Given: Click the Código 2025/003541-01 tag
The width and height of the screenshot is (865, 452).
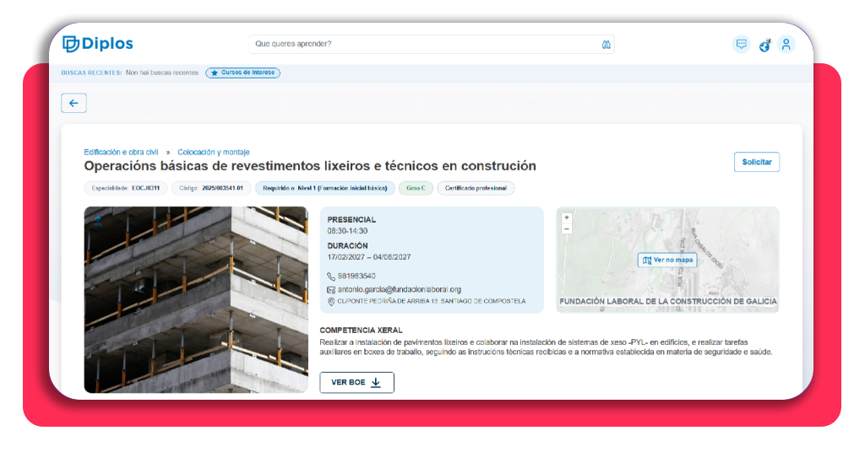Looking at the screenshot, I should pyautogui.click(x=211, y=188).
